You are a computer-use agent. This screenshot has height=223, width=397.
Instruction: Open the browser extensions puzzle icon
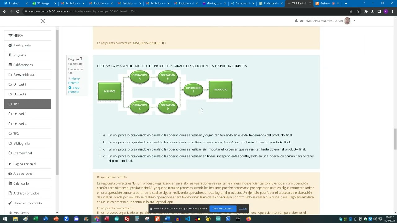pos(366,11)
